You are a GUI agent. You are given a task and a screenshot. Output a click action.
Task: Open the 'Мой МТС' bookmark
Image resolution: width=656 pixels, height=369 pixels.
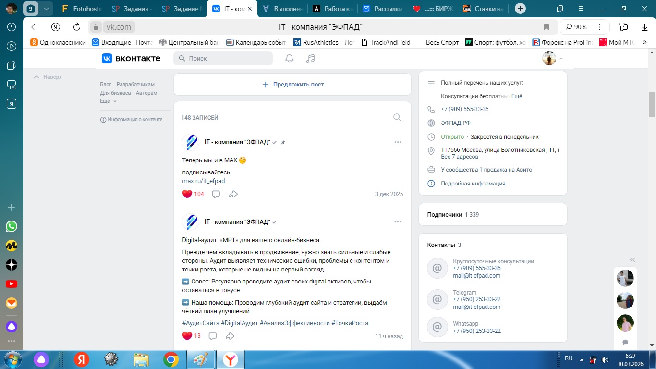(x=617, y=42)
